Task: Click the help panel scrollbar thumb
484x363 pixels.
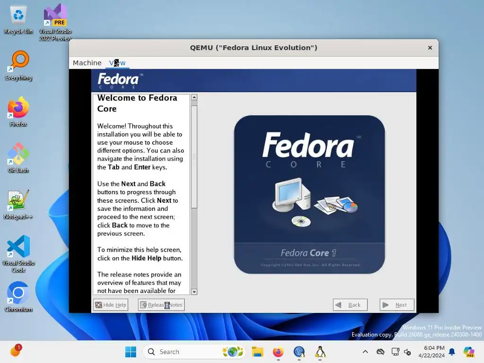Action: [194, 157]
